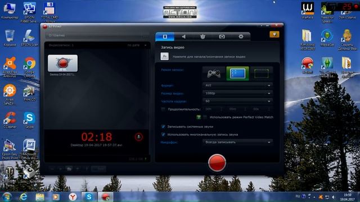Click the orange icon button beside the tabs

point(274,34)
